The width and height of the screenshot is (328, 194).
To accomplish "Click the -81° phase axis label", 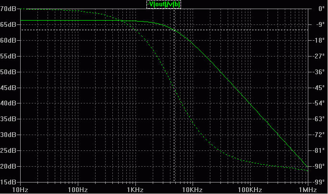I will click(319, 150).
